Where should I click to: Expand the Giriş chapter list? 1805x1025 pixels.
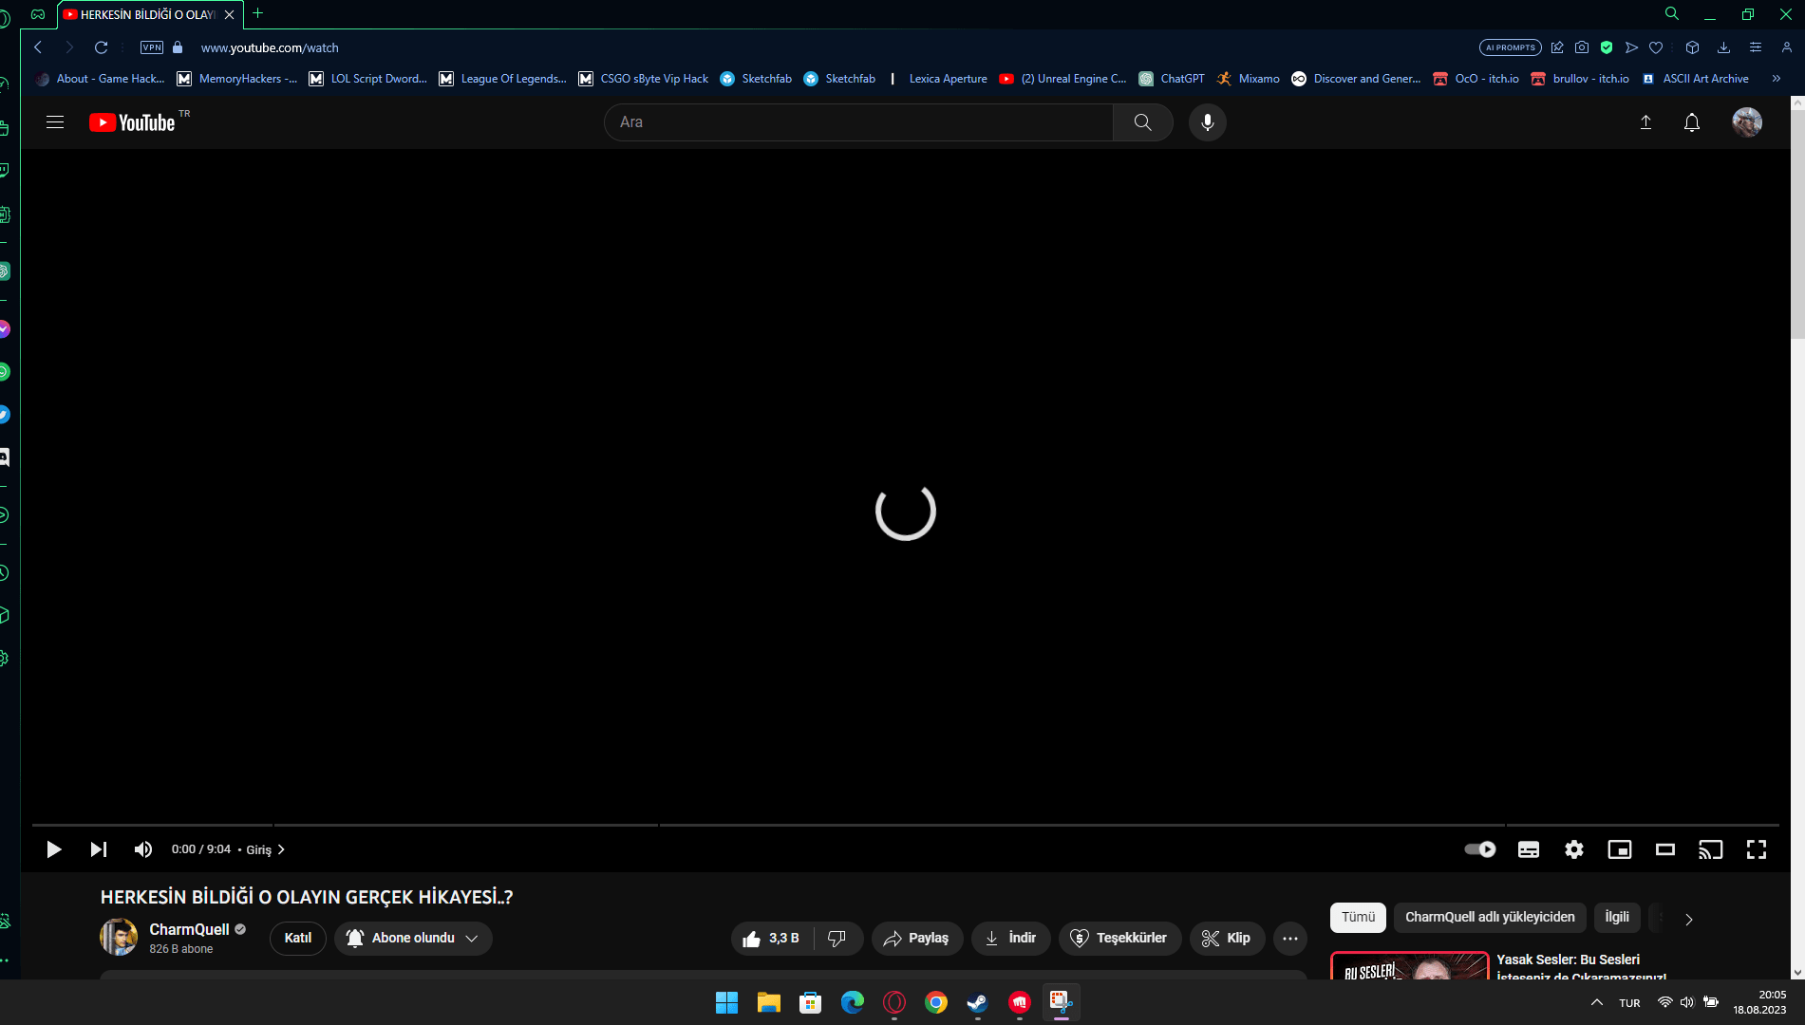point(265,849)
